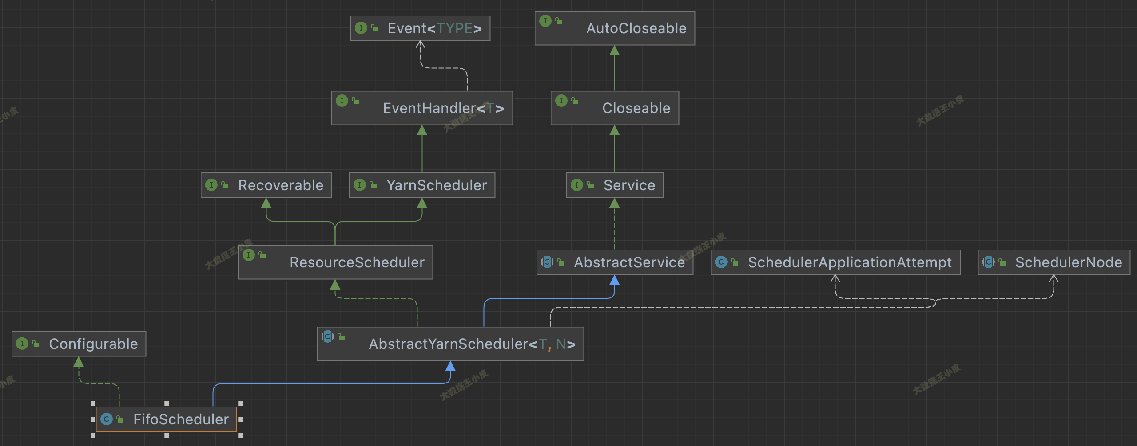Click the bottom-right selection handle of FifoScheduler
This screenshot has width=1137, height=446.
coord(240,435)
